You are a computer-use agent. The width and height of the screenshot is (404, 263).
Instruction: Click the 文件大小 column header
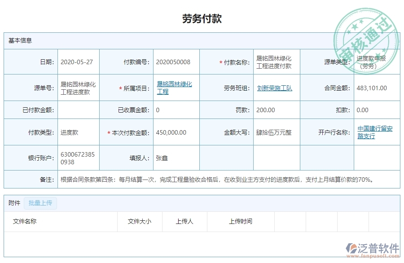tap(140, 221)
